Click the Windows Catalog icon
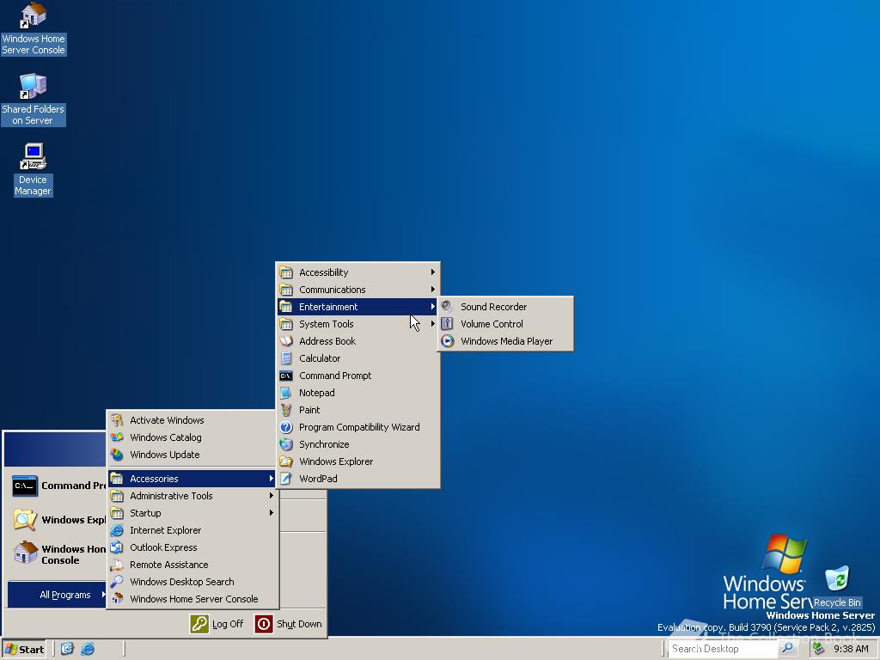The image size is (880, 660). pyautogui.click(x=117, y=437)
